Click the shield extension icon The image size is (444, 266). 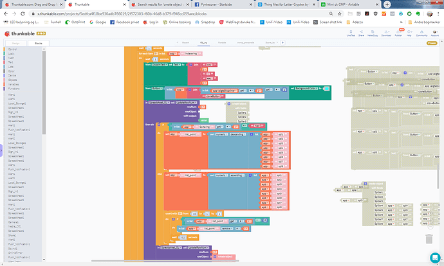pyautogui.click(x=376, y=13)
